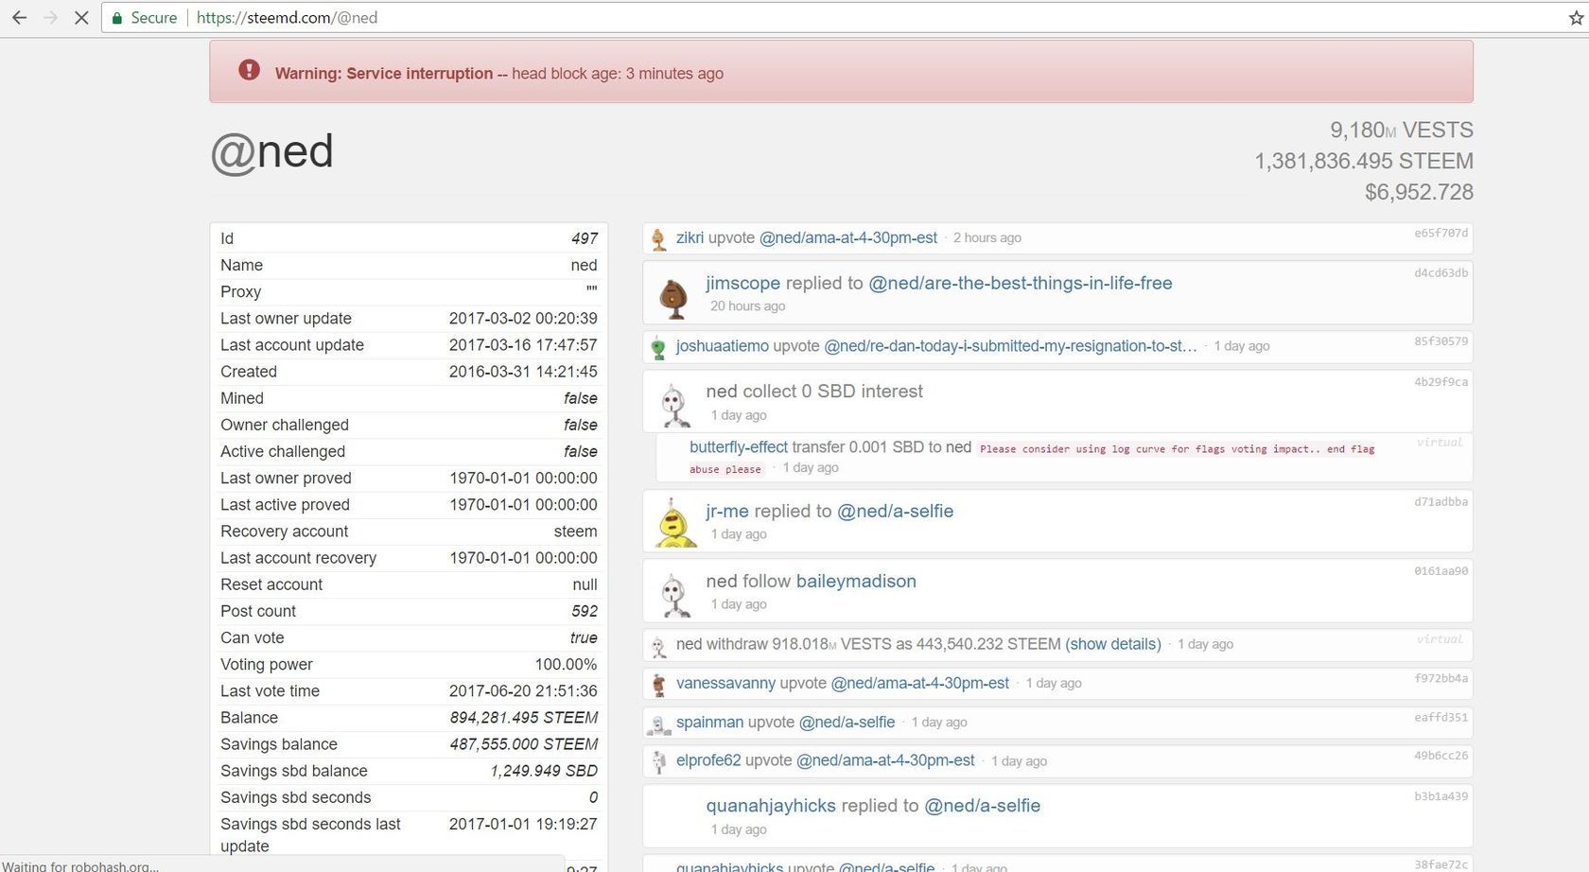Image resolution: width=1589 pixels, height=872 pixels.
Task: Open joshuaatiemo's avatar icon
Action: tap(659, 347)
